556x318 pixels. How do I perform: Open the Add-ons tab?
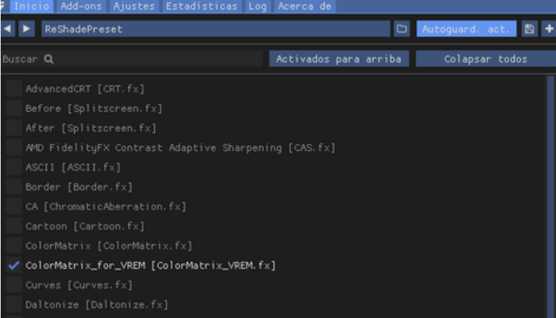tap(81, 6)
